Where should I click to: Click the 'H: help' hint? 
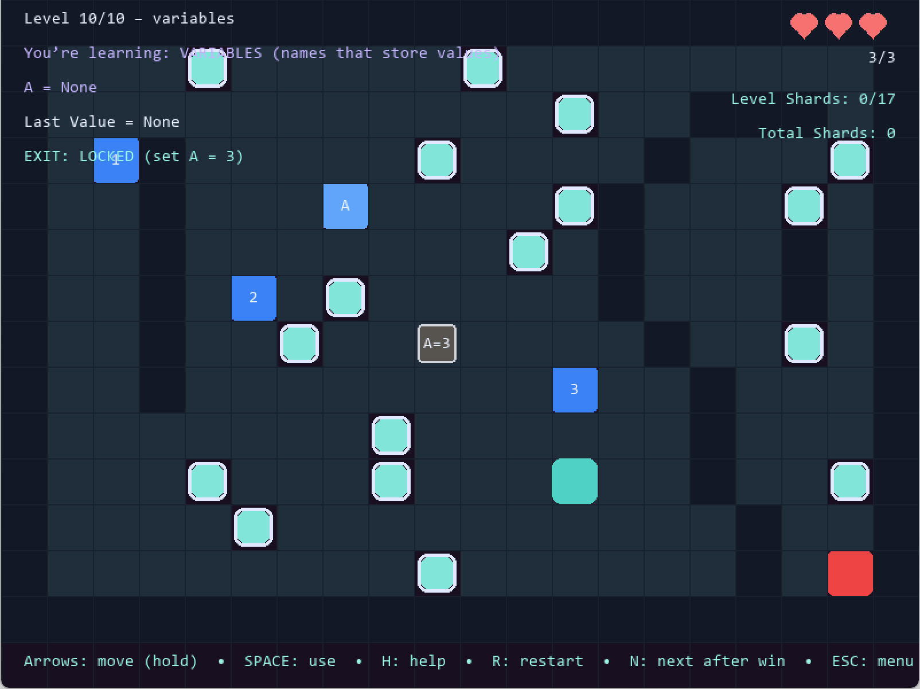(414, 661)
